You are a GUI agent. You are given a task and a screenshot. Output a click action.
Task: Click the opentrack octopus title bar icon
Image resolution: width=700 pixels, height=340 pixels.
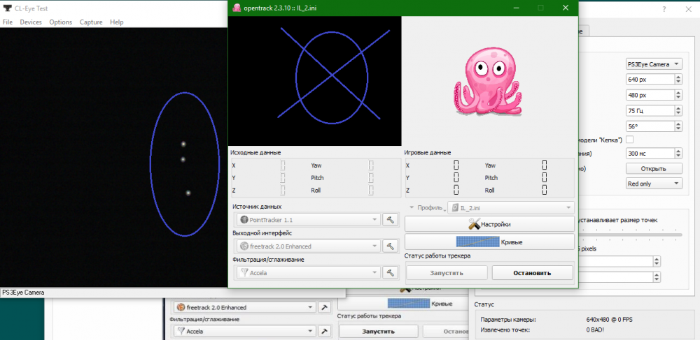(237, 8)
